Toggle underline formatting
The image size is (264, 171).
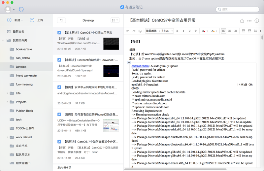click(189, 31)
